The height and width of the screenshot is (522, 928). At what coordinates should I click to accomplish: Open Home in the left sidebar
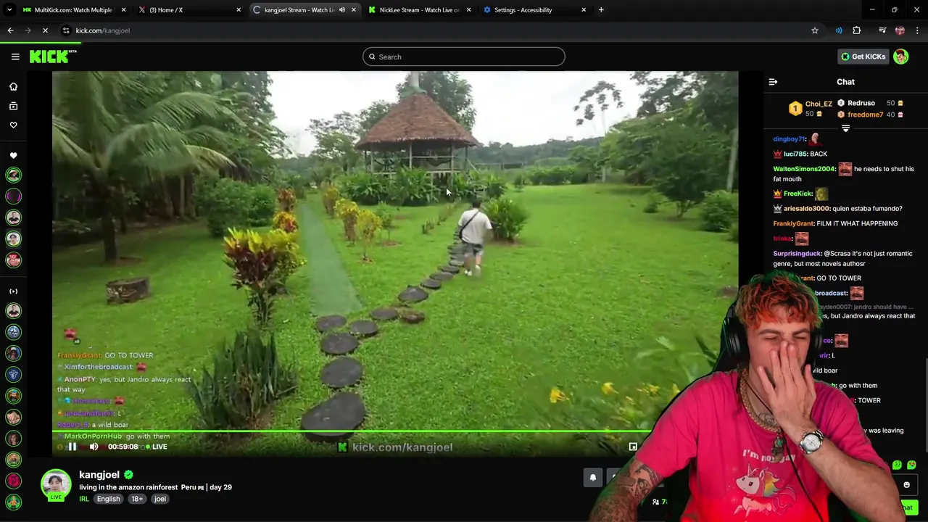13,86
